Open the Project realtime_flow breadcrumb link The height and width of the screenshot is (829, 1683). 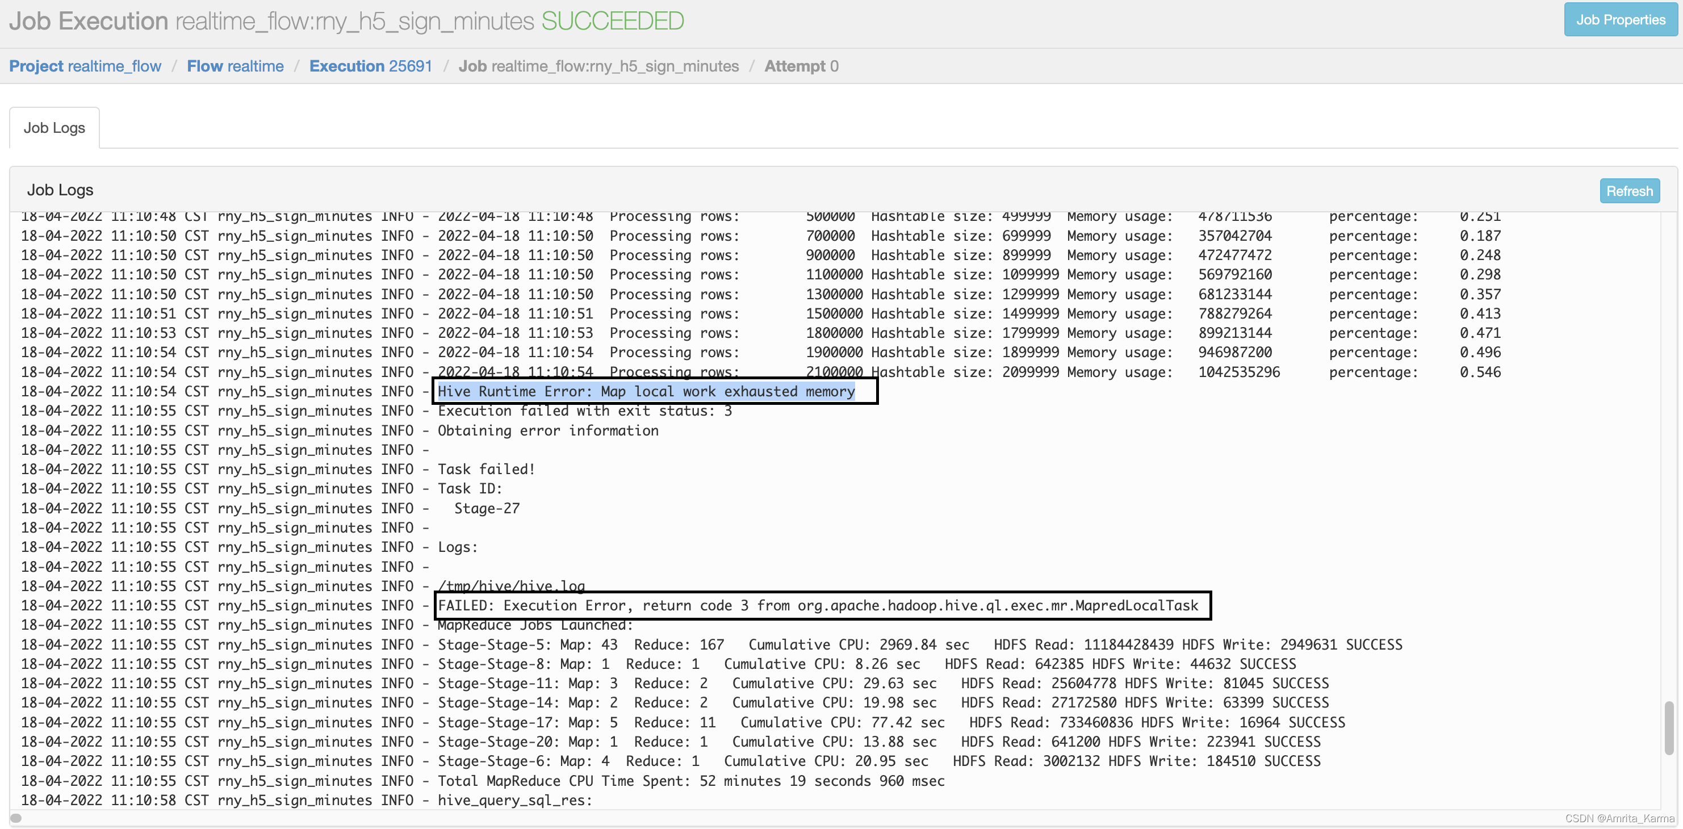point(85,66)
